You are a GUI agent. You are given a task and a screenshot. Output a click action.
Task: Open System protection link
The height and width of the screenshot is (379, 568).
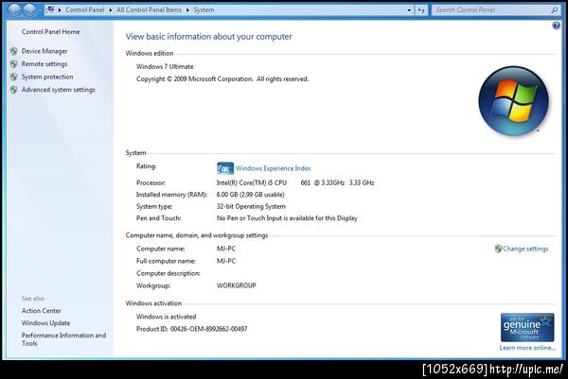47,77
